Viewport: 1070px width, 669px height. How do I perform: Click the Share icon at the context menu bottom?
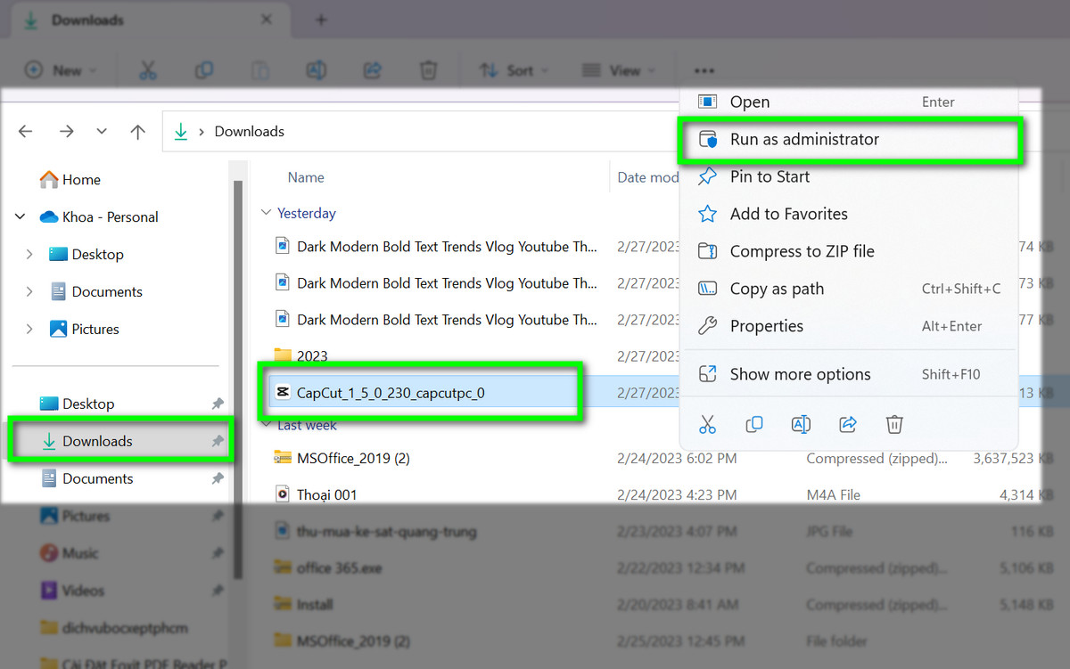[x=848, y=425]
